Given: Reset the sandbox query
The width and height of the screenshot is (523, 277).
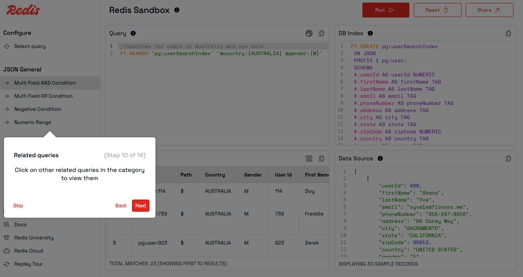Looking at the screenshot, I should point(437,10).
